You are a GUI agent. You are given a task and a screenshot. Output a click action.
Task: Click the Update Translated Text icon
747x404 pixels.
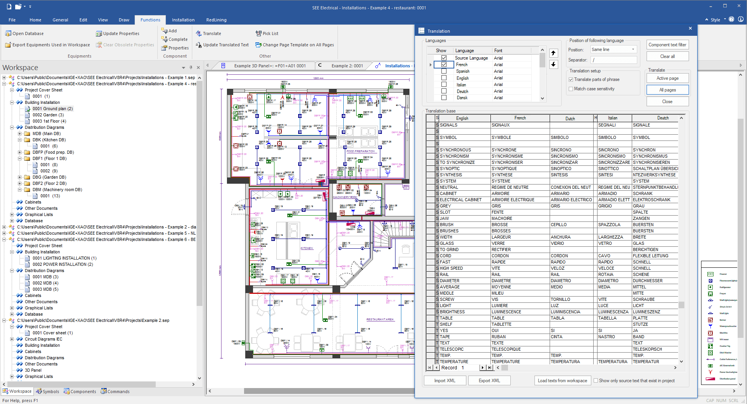[x=199, y=45]
